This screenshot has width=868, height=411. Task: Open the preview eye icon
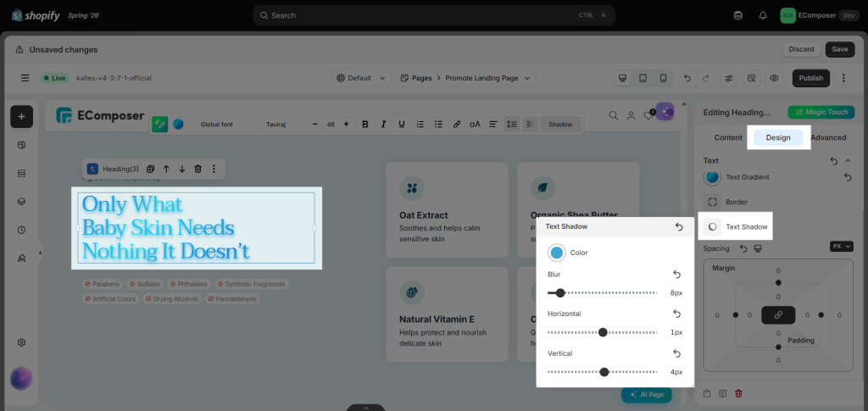point(774,78)
